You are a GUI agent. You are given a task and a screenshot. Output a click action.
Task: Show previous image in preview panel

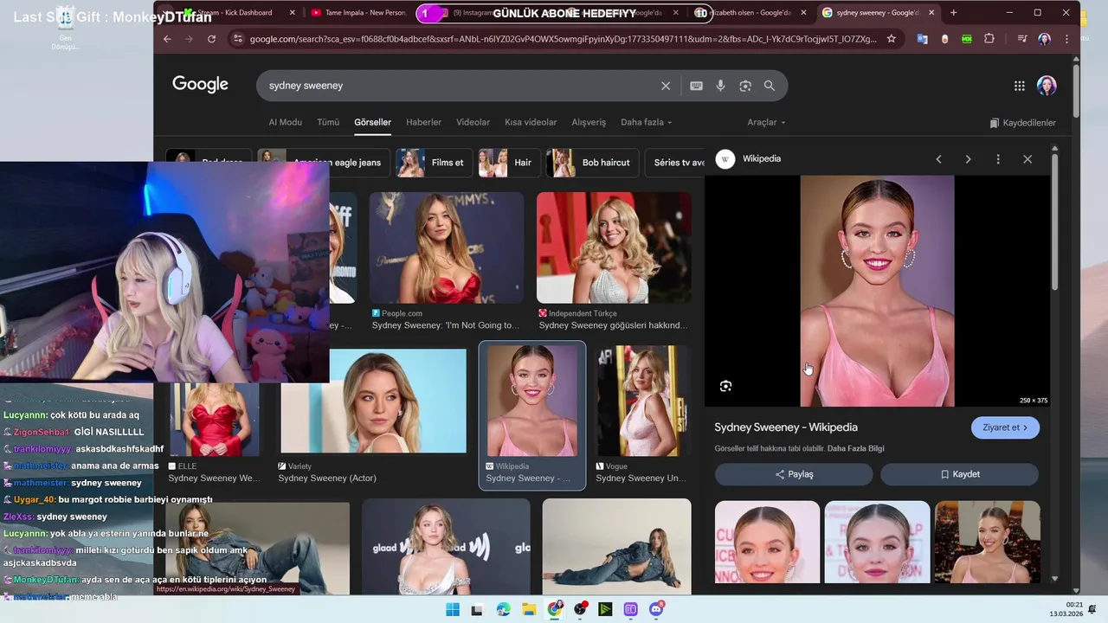[938, 159]
